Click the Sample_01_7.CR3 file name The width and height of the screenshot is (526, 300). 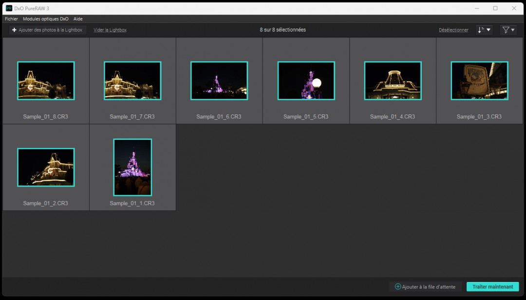[132, 117]
